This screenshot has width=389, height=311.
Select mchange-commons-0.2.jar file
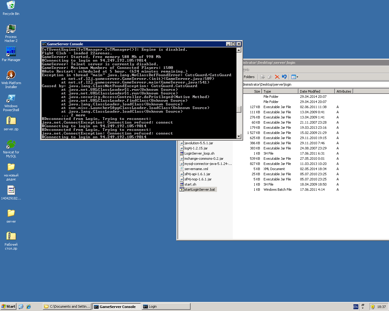[204, 159]
